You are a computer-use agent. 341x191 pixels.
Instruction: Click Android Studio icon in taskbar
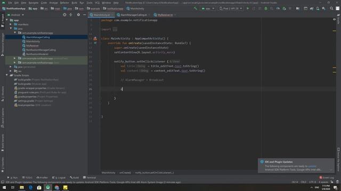48,187
